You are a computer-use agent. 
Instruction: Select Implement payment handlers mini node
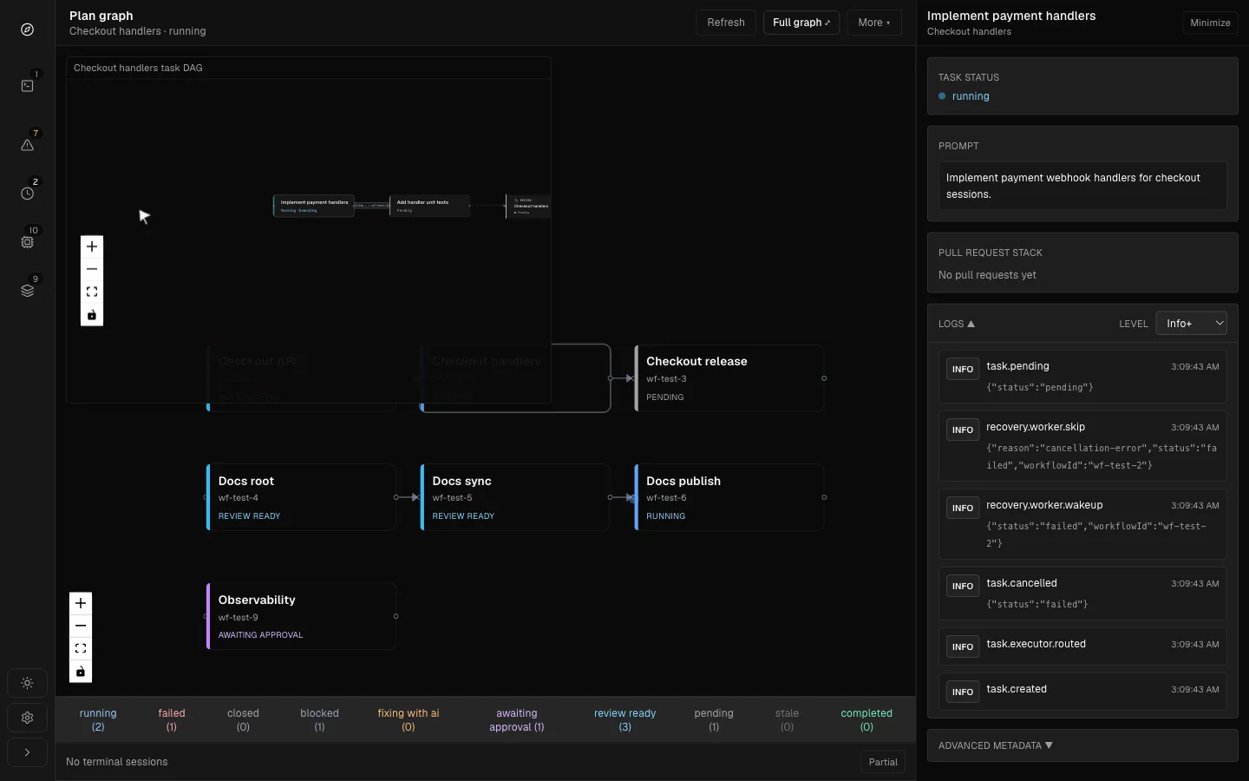click(314, 206)
